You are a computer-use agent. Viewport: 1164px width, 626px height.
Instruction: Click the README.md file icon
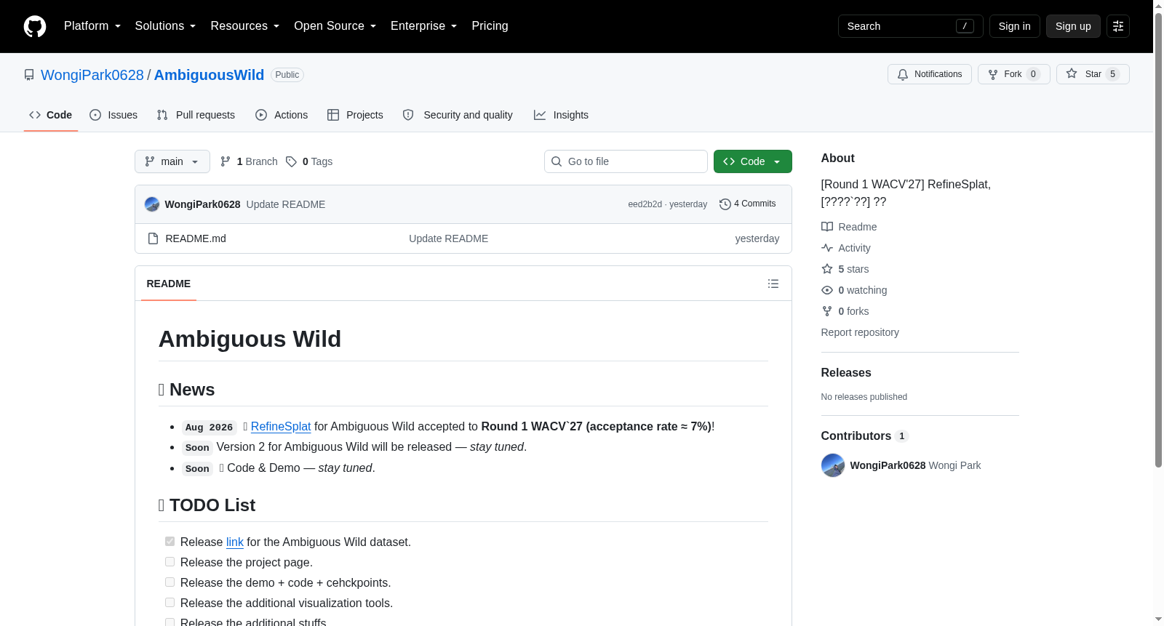click(x=153, y=238)
